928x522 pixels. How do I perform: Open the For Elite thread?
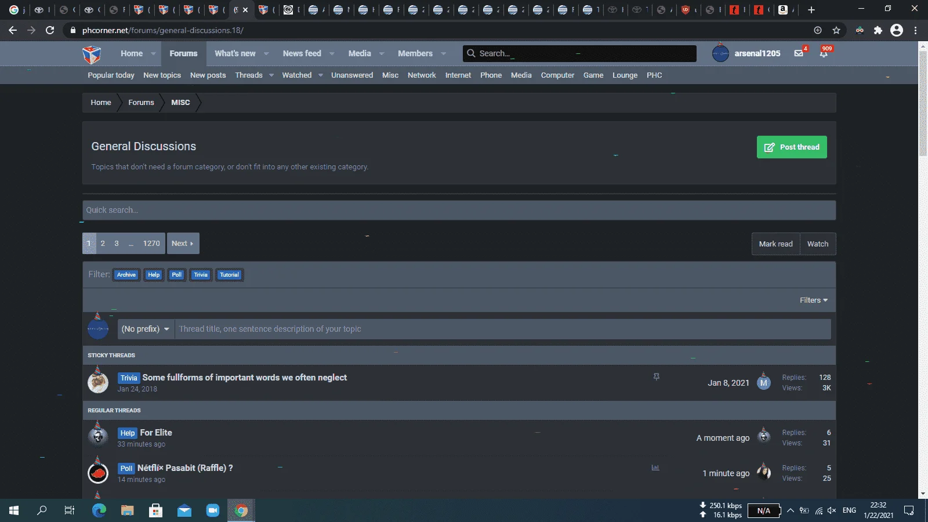[x=156, y=433]
